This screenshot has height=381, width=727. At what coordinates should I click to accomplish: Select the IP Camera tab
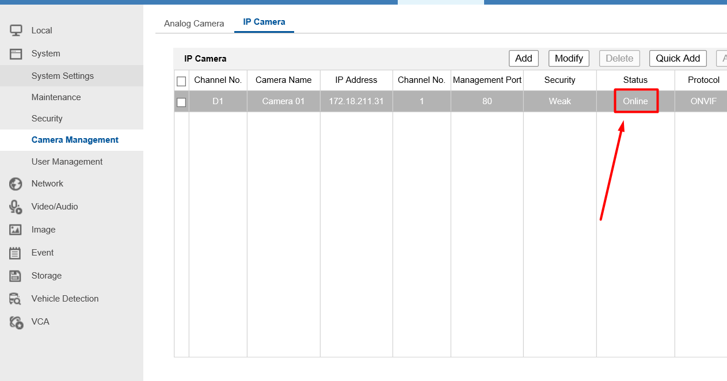coord(264,22)
